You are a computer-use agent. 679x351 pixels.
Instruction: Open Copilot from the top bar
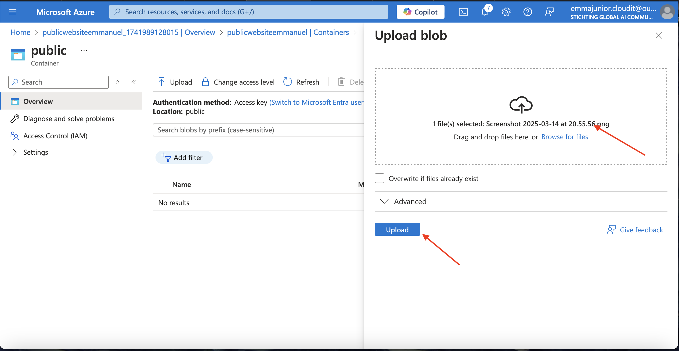(x=420, y=12)
